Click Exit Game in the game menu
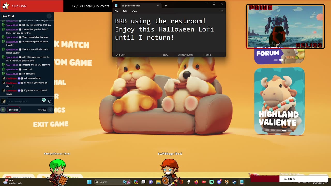Screen dimensions: 331x186 pyautogui.click(x=51, y=124)
